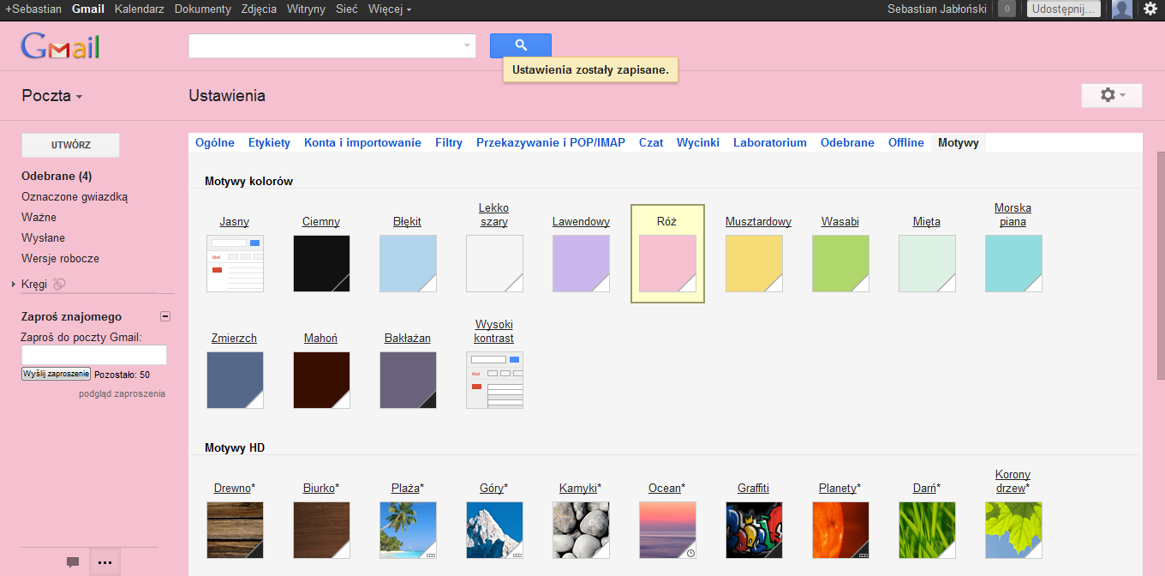Open the Filtry tab

click(x=449, y=142)
